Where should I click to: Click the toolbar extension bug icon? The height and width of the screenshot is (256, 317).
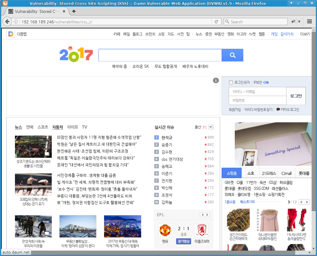(293, 22)
